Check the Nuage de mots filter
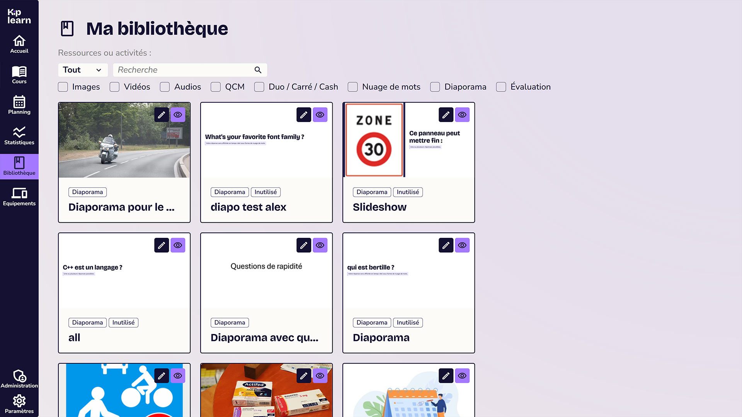Screen dimensions: 742x417 [352, 87]
